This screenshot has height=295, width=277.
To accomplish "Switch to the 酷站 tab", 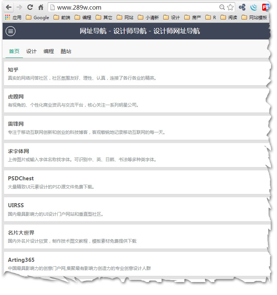I will tap(66, 51).
